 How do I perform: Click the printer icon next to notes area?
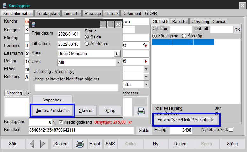(x=140, y=111)
